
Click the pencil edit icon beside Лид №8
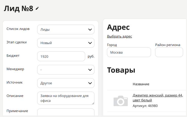(x=37, y=9)
